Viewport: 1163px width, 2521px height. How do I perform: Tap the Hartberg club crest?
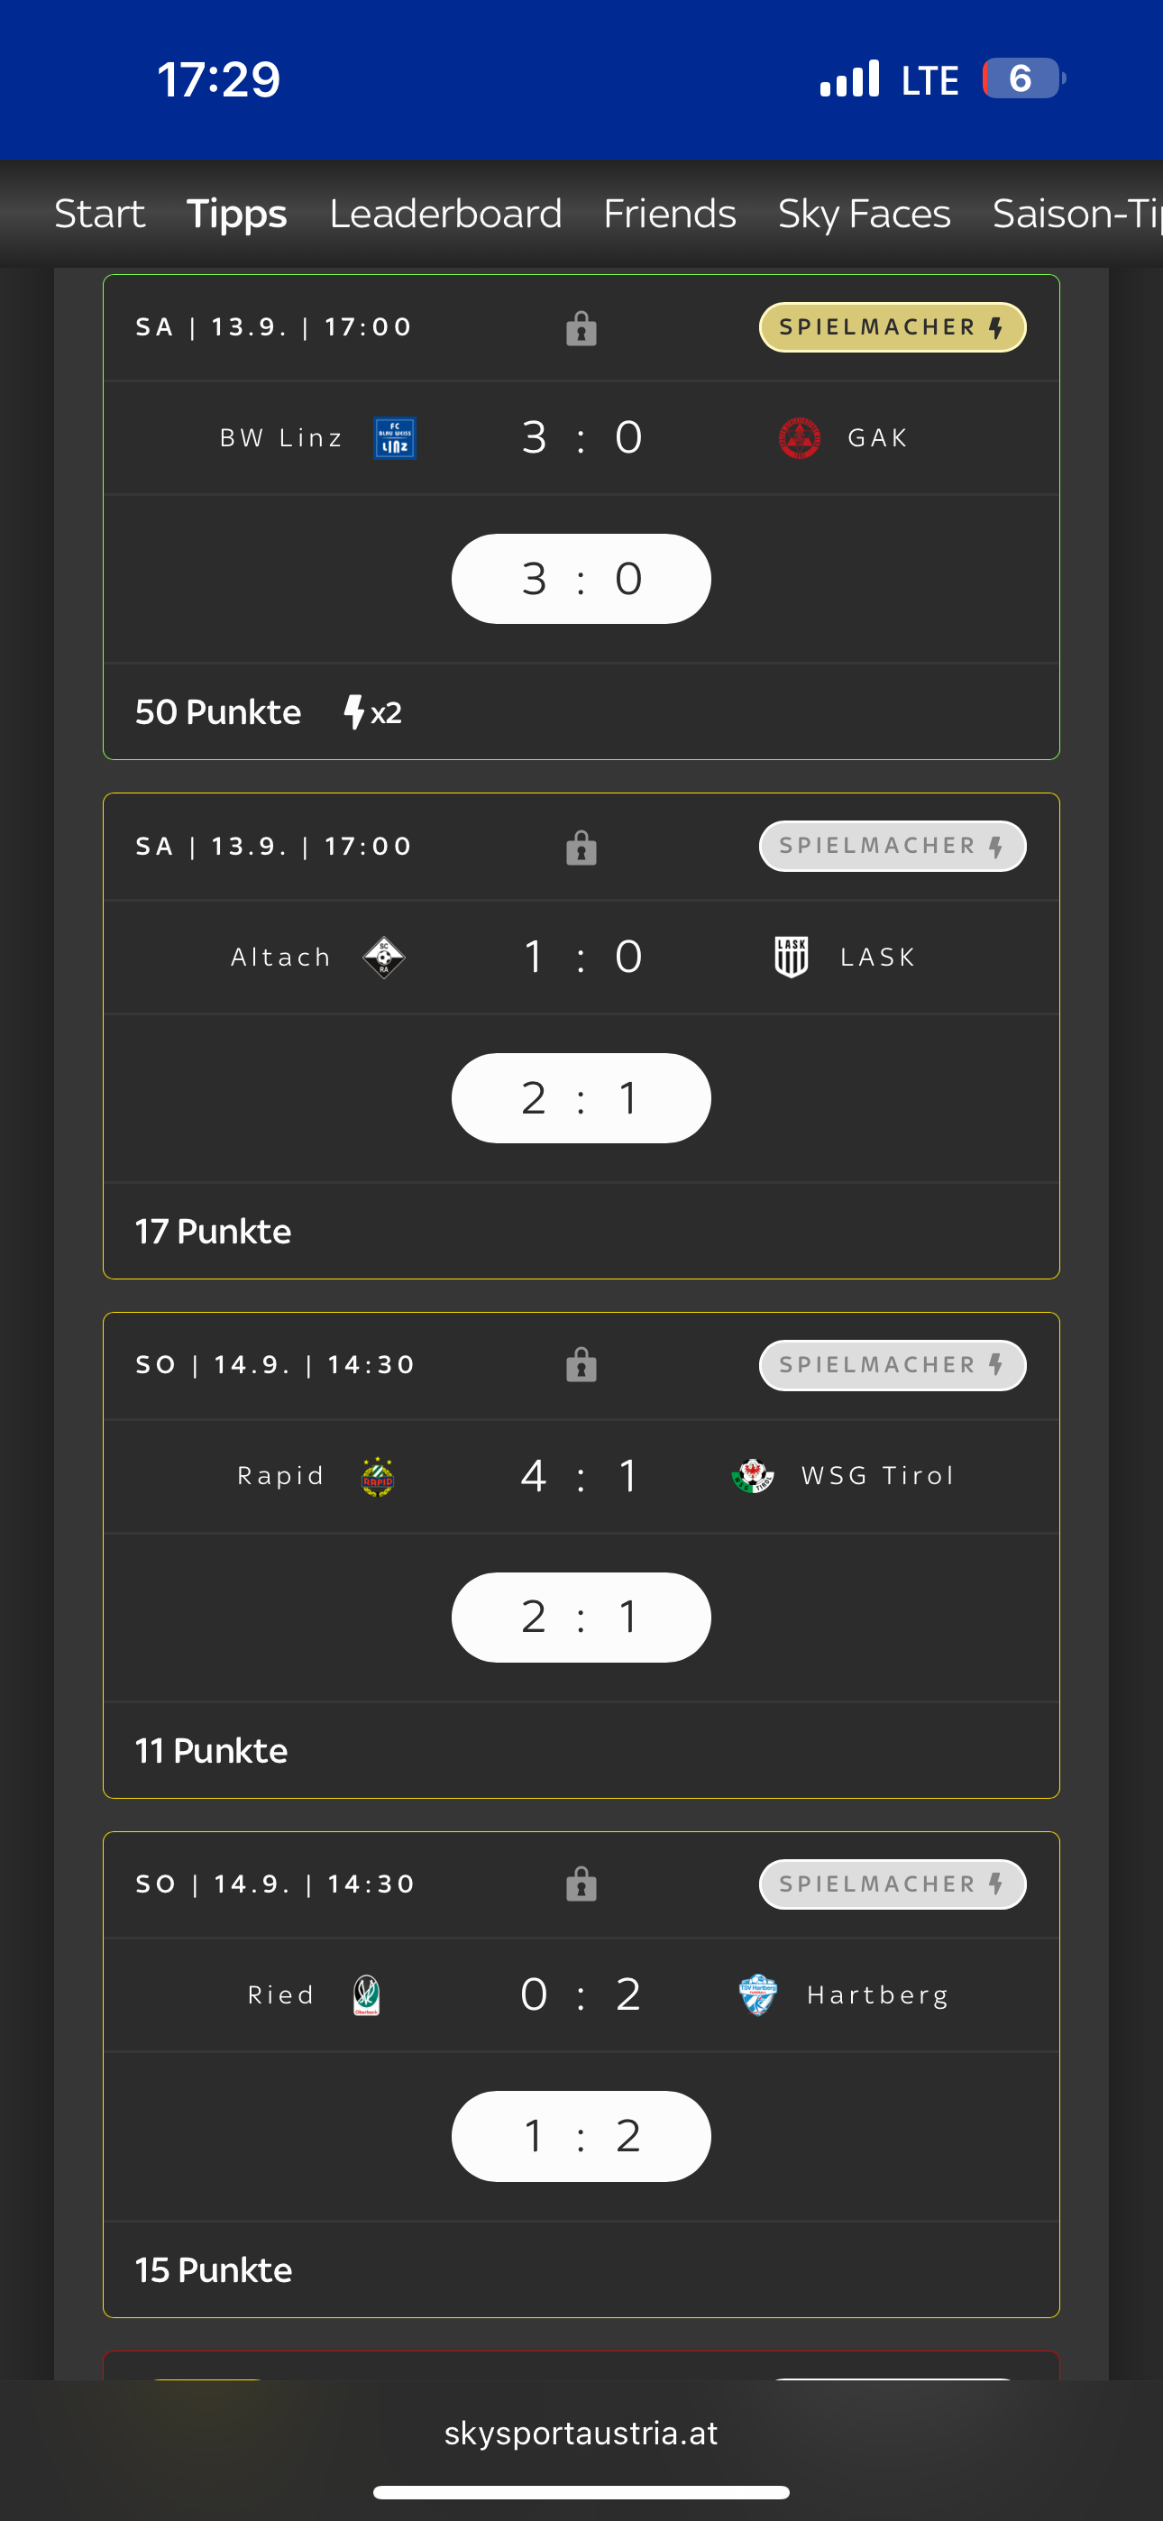click(757, 1994)
